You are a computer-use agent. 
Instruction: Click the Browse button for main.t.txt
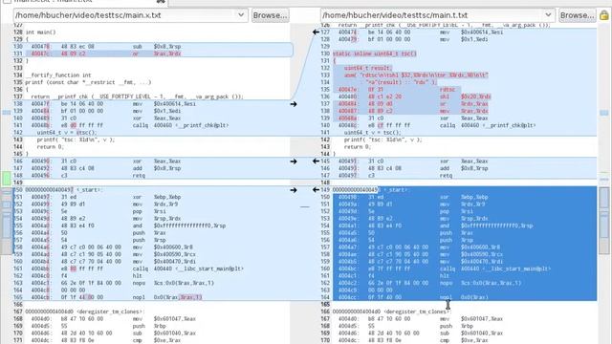[577, 15]
